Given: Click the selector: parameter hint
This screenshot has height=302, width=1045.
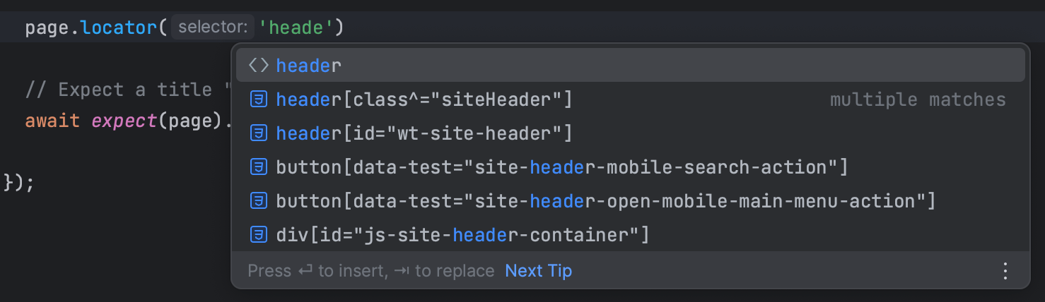Looking at the screenshot, I should (213, 28).
